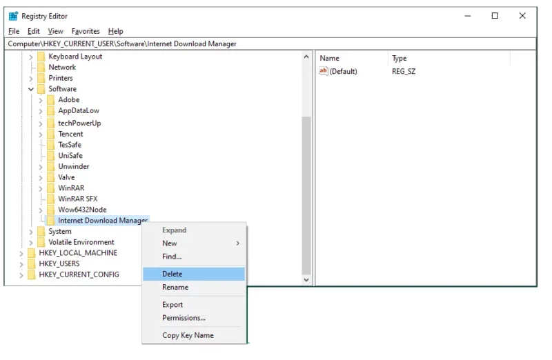Screen dimensions: 552x360
Task: Open the View menu
Action: click(x=55, y=31)
